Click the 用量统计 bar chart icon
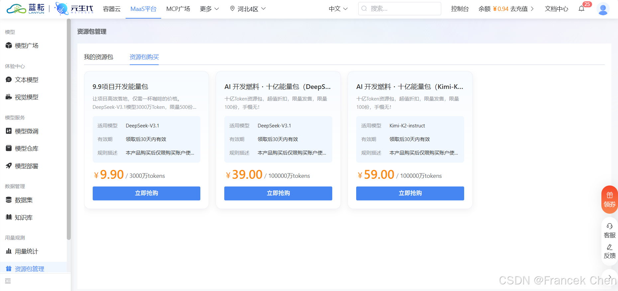618x291 pixels. [9, 251]
